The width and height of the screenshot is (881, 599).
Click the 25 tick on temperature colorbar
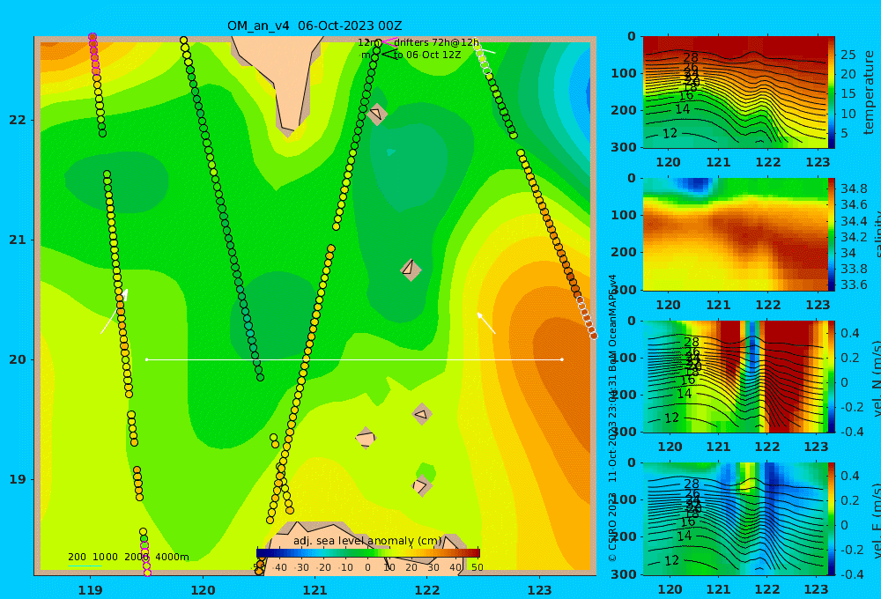tap(848, 55)
